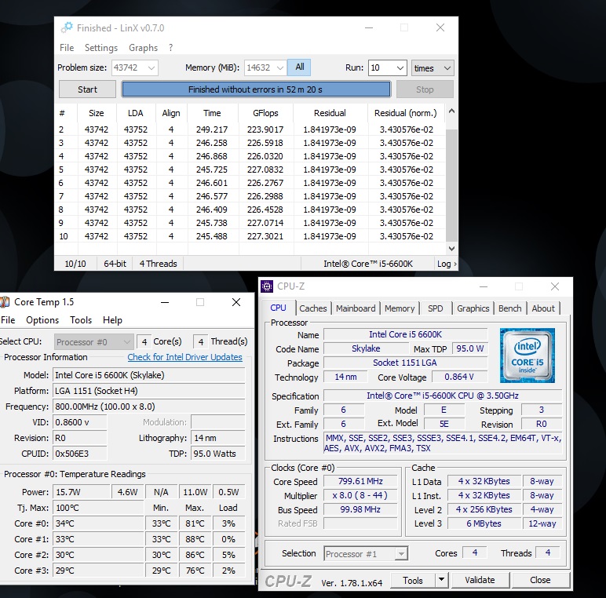Open the Tools menu in Core Temp

tap(81, 320)
